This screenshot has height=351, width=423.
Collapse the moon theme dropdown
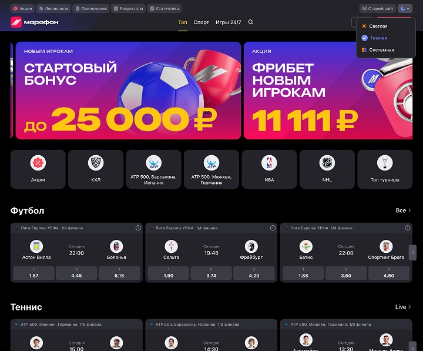pyautogui.click(x=405, y=9)
